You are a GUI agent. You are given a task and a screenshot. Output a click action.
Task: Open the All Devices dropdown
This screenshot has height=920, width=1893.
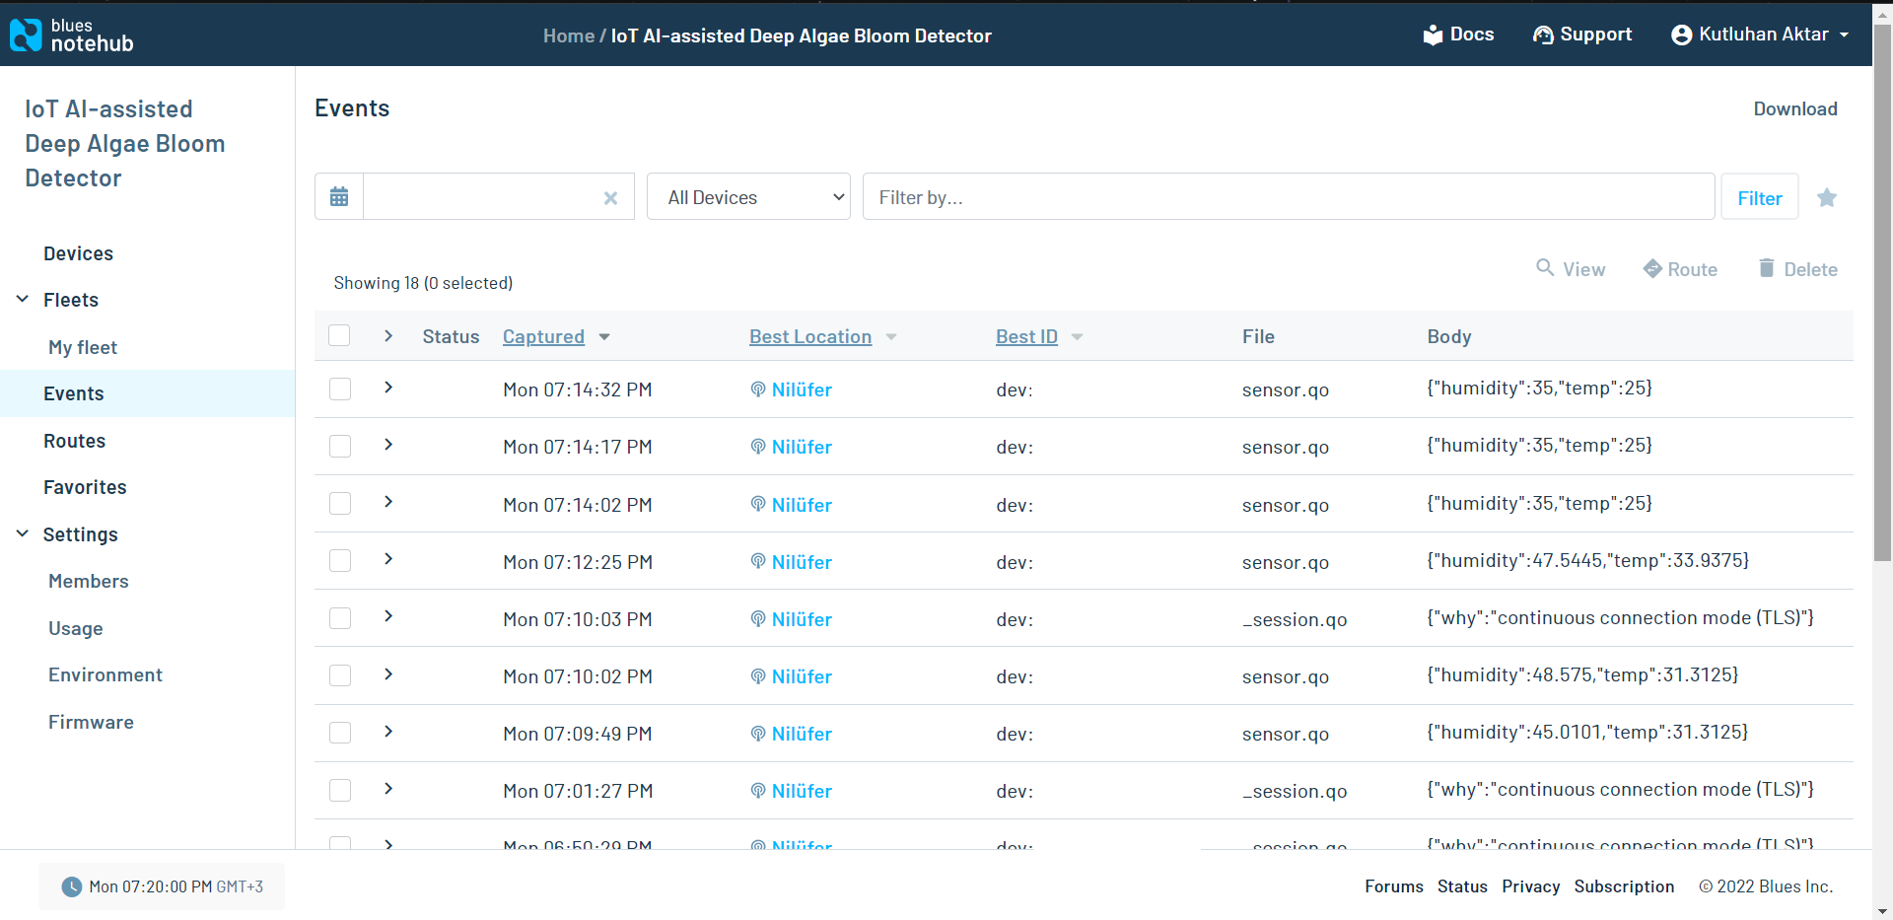pyautogui.click(x=748, y=197)
